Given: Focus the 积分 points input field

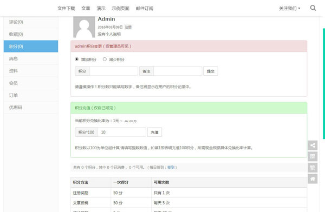Looking at the screenshot, I should pos(114,71).
